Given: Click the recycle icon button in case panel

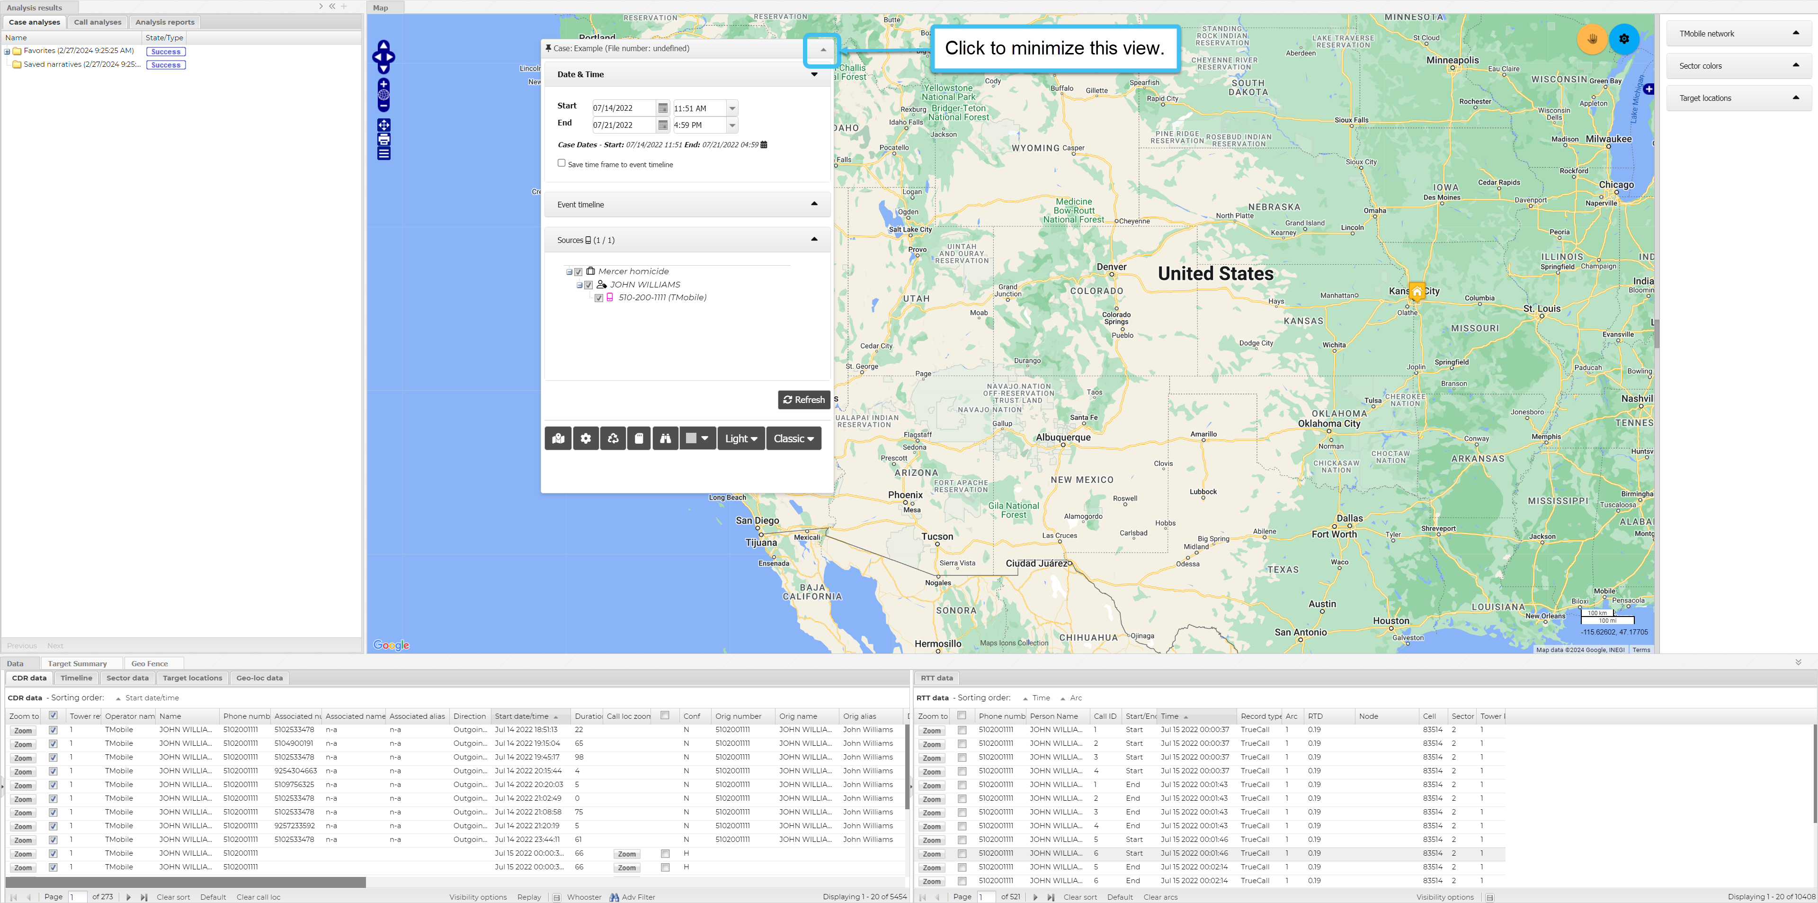Looking at the screenshot, I should 613,438.
